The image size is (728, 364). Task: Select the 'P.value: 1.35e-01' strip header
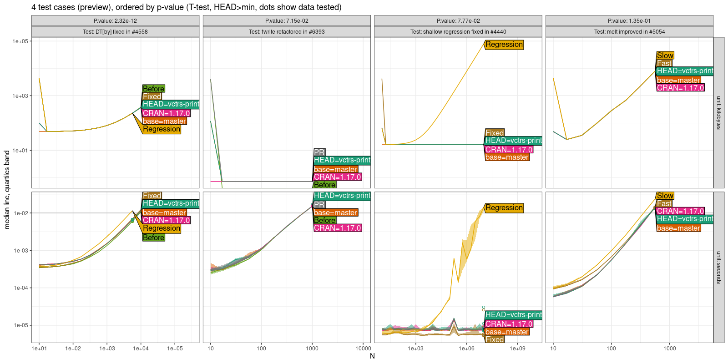point(629,21)
